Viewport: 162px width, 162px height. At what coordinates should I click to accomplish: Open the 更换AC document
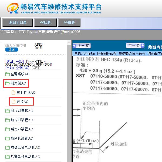(22, 102)
